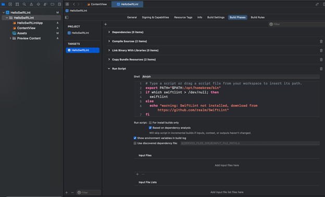Open the Info tab

coord(199,17)
